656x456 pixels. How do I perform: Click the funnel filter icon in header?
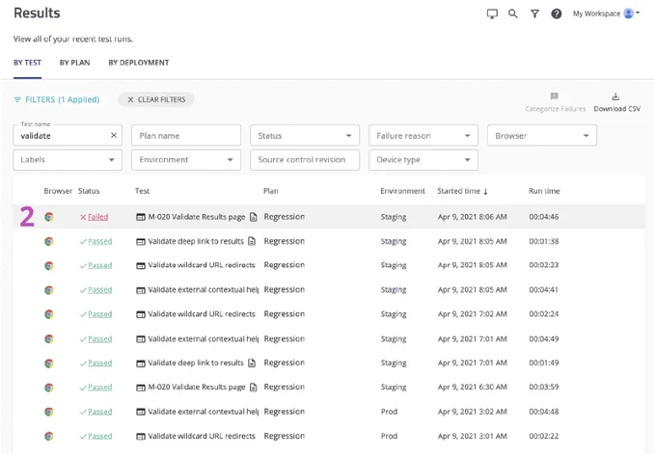pyautogui.click(x=534, y=13)
